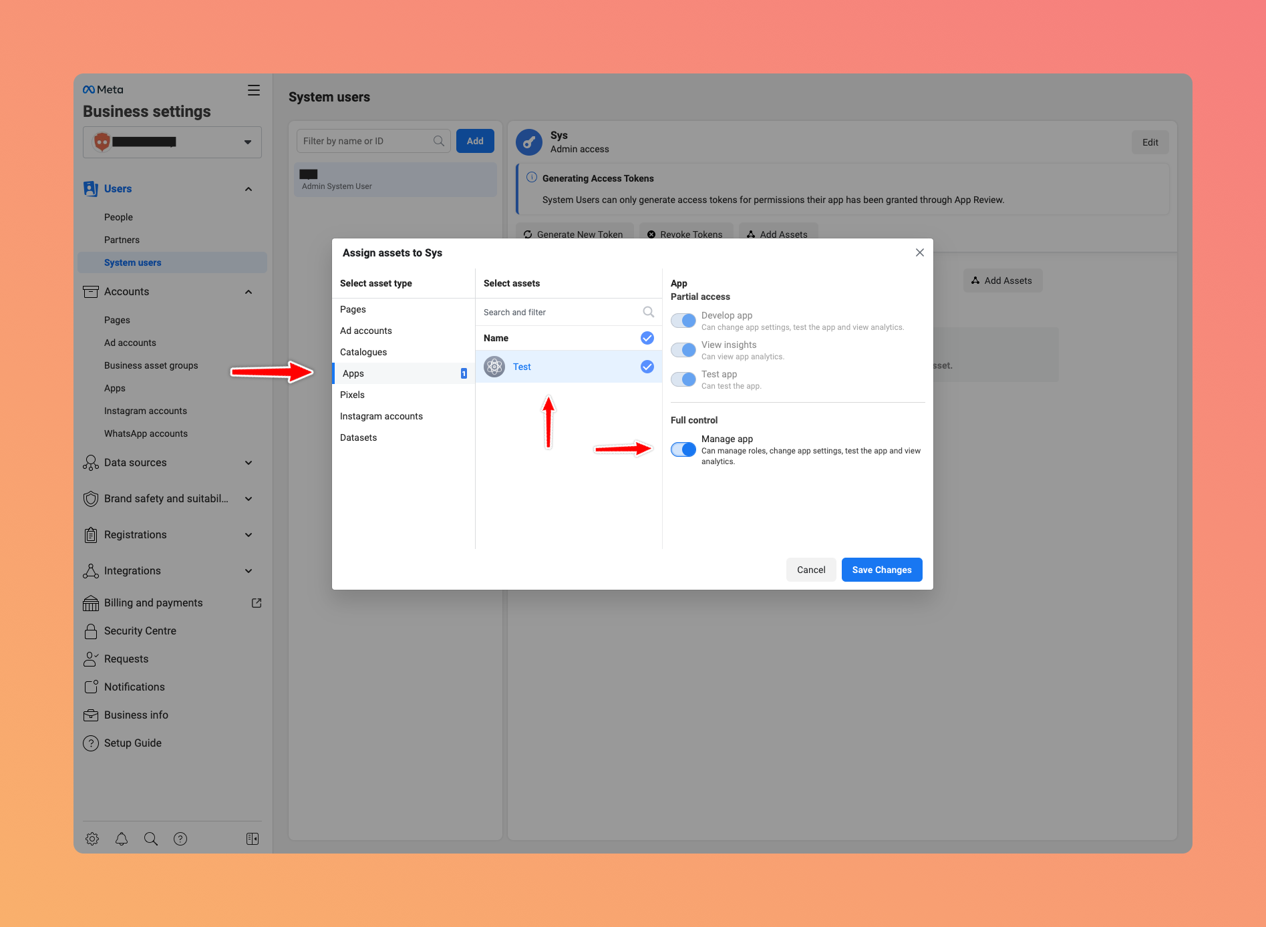Toggle the Develop app switch
Viewport: 1266px width, 927px height.
683,321
